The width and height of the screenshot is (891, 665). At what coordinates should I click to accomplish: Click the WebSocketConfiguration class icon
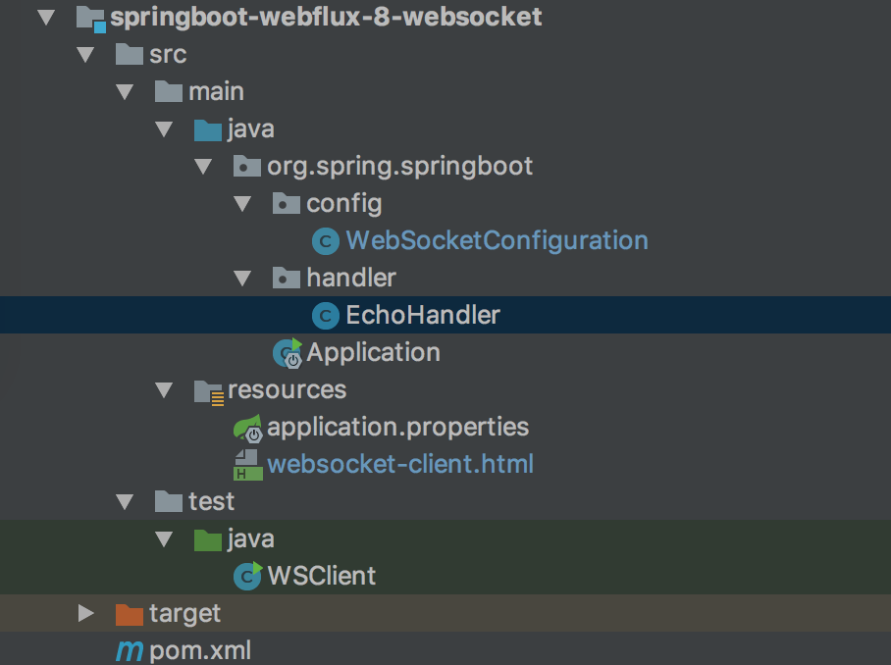tap(325, 241)
